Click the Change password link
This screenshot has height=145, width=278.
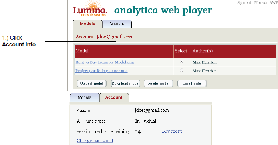[x=95, y=141]
